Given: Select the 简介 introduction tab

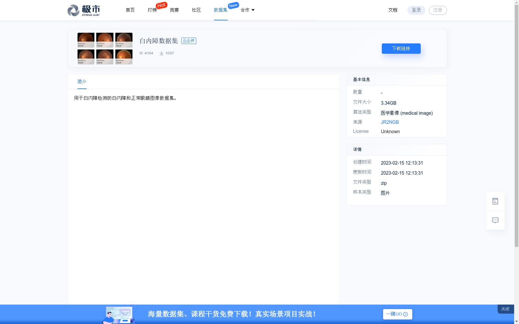Looking at the screenshot, I should click(82, 82).
